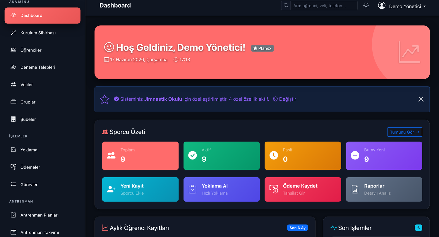439x237 pixels.
Task: Click the Şubeler building icon
Action: tap(13, 119)
